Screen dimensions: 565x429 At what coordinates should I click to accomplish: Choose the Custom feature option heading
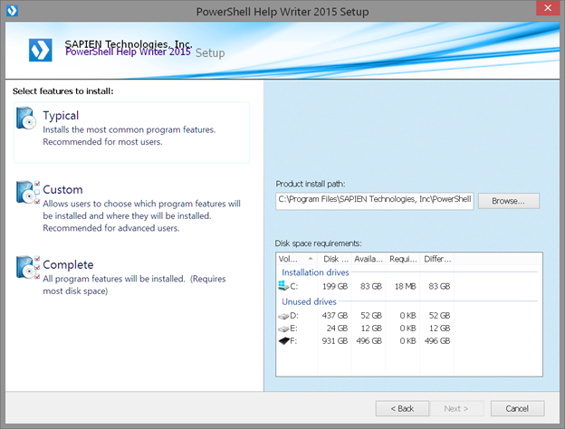(62, 189)
